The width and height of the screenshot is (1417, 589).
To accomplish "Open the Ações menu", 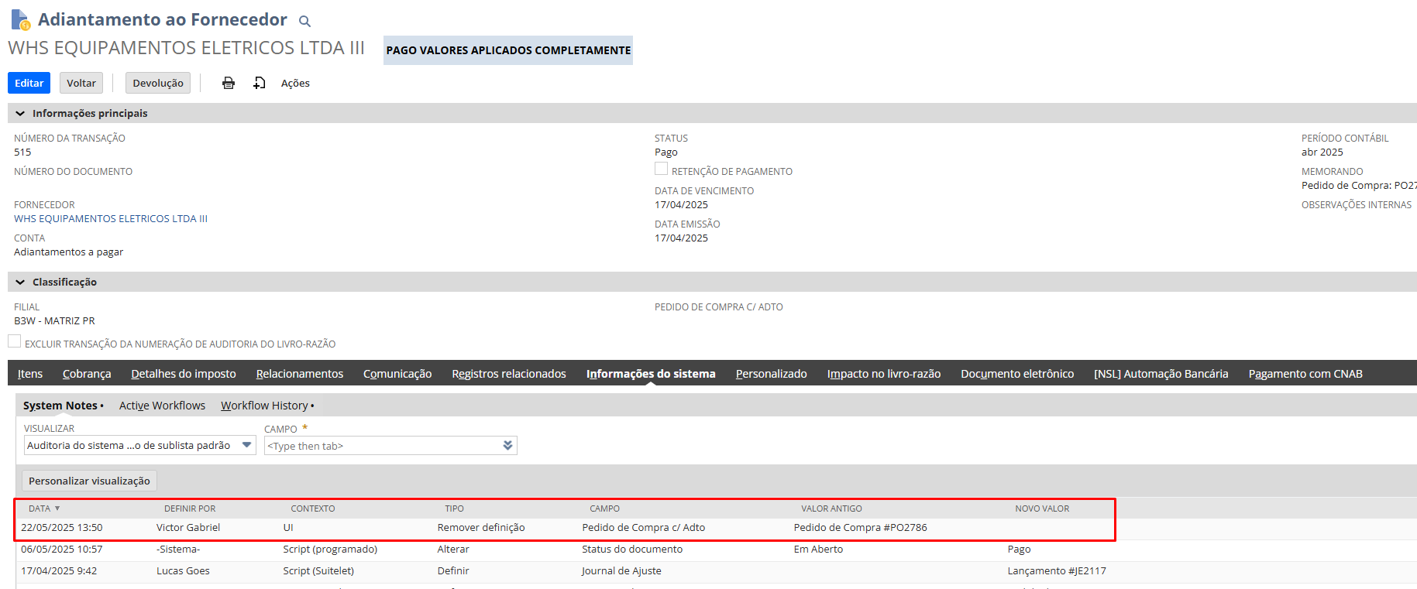I will pyautogui.click(x=295, y=84).
